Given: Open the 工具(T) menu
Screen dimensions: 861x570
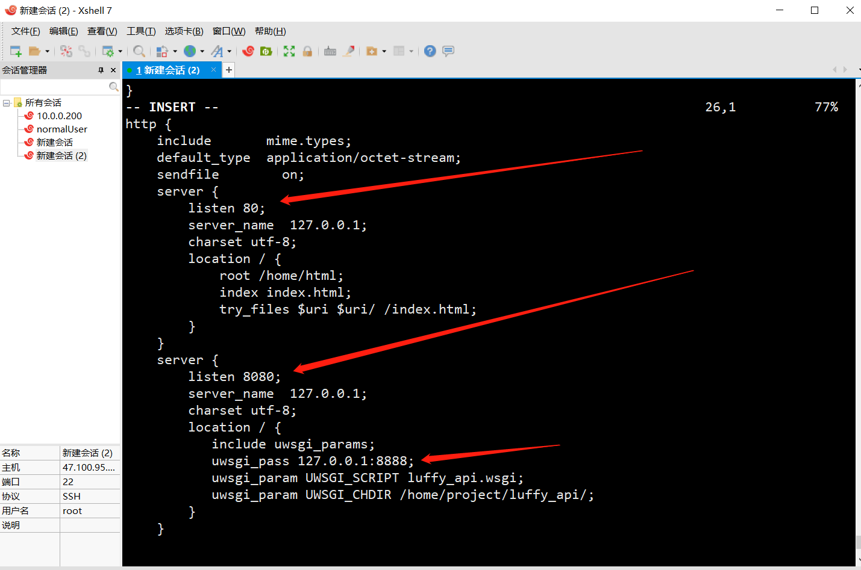Looking at the screenshot, I should coord(141,31).
